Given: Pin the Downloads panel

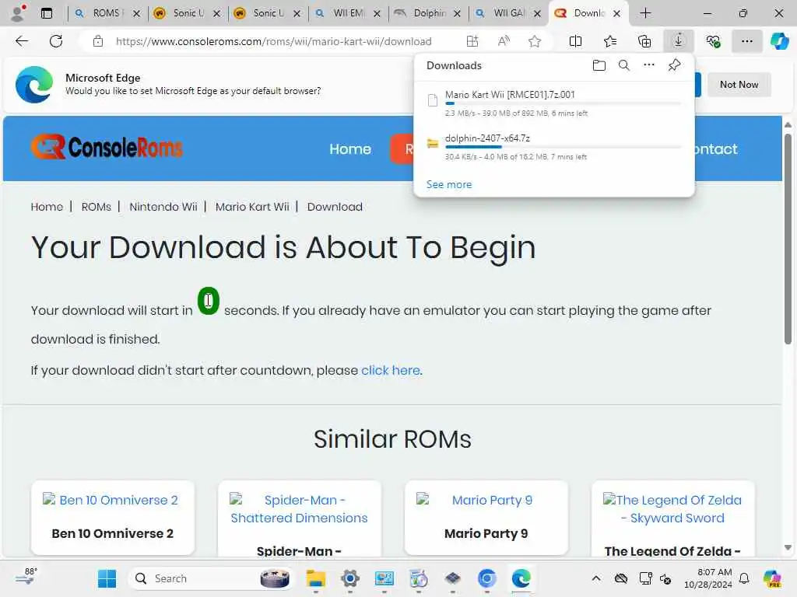Looking at the screenshot, I should (674, 65).
